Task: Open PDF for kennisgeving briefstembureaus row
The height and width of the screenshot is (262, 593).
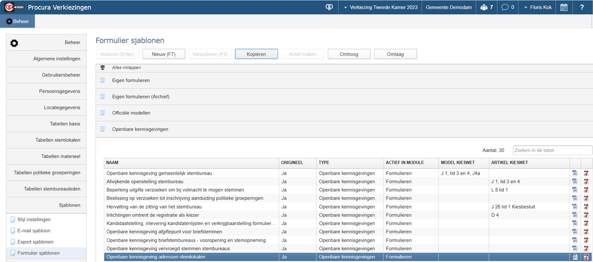Action: coord(586,240)
